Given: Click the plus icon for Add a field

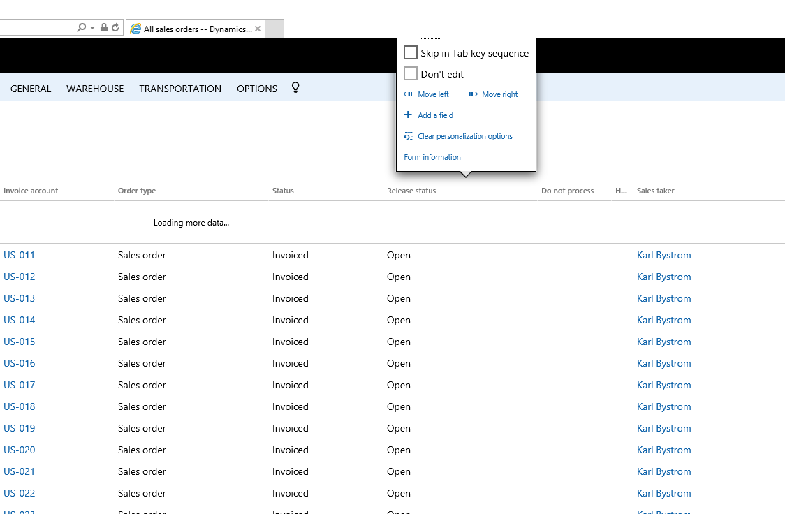Looking at the screenshot, I should coord(409,115).
